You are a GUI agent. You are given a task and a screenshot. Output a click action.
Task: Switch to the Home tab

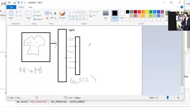pos(21,7)
